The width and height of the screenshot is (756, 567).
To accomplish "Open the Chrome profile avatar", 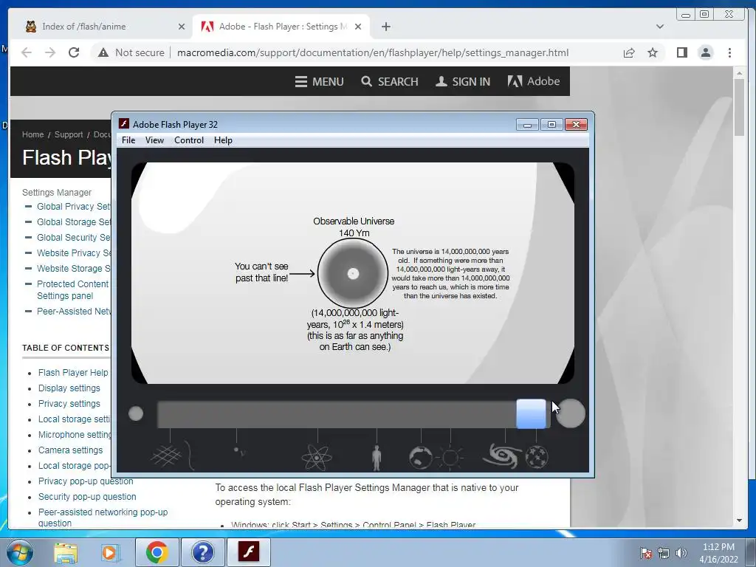I will tap(706, 52).
